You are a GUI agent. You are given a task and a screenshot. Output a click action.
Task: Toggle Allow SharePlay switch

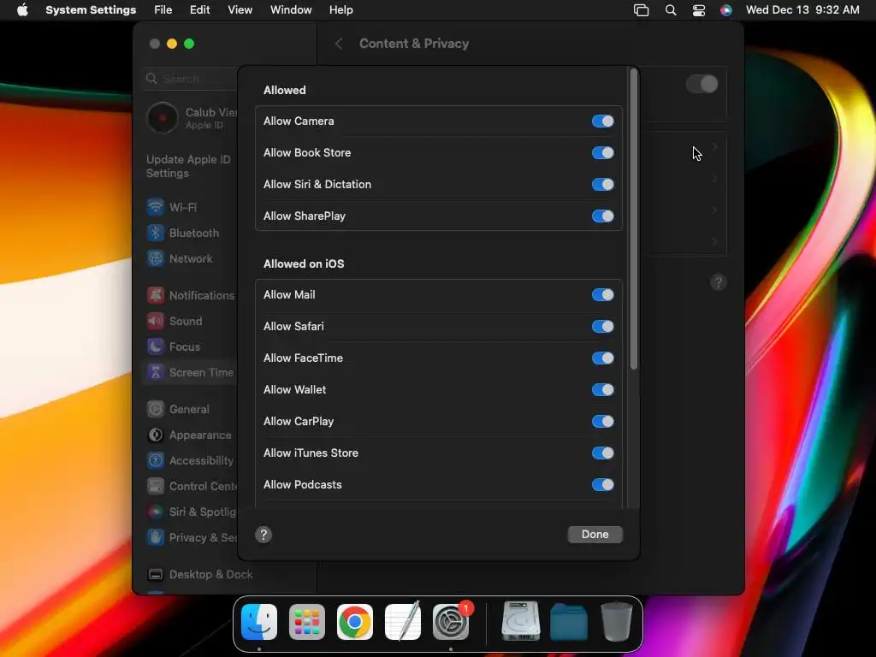(602, 216)
